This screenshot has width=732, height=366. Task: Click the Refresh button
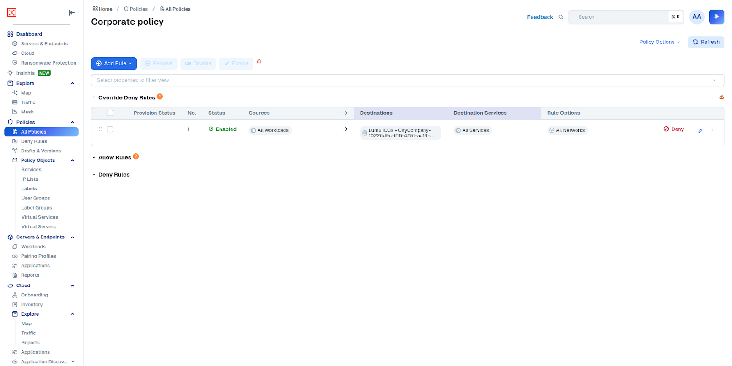pyautogui.click(x=705, y=42)
